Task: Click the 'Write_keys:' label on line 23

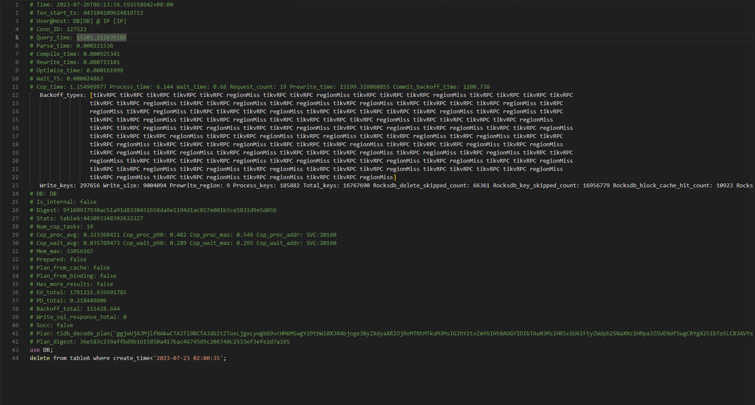Action: pos(58,186)
